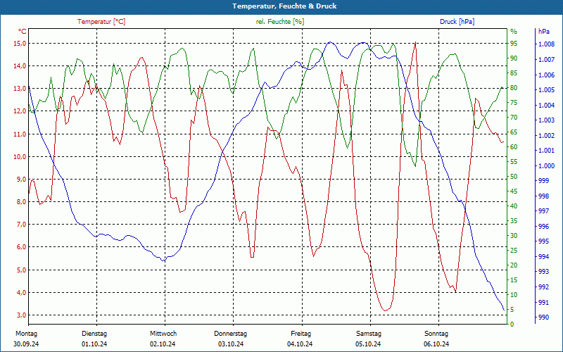Screen dimensions: 563x352
Task: Click the '995' pressure axis value
Action: pyautogui.click(x=543, y=241)
